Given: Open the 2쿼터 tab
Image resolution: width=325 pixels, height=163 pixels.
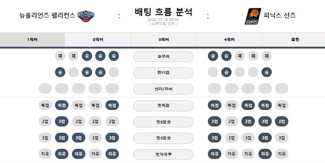Looking at the screenshot, I should 98,40.
